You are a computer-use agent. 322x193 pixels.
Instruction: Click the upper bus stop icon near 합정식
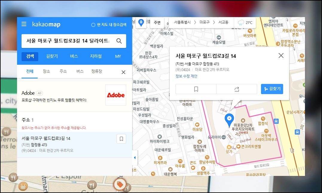pyautogui.click(x=276, y=121)
